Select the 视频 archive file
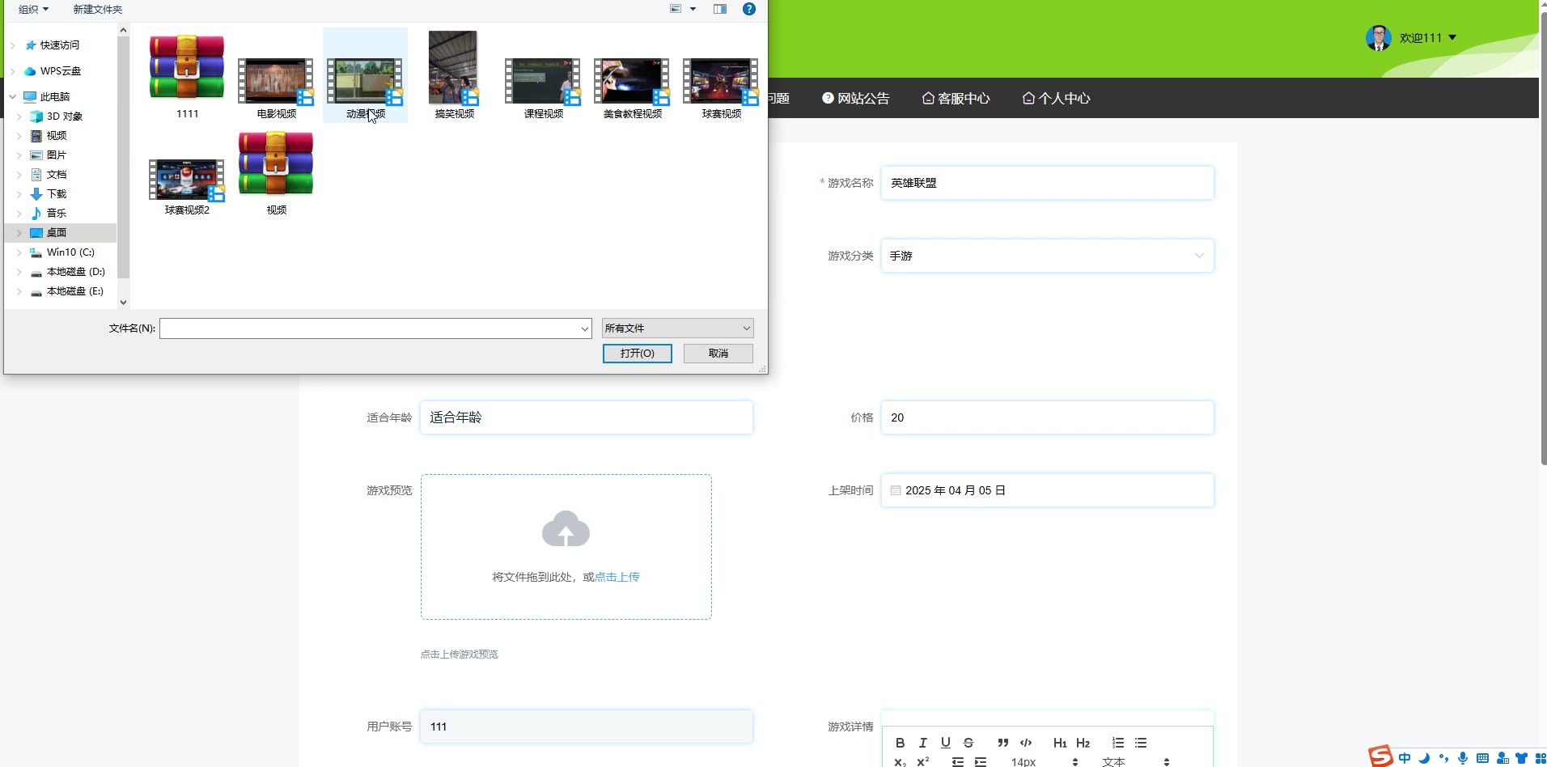Image resolution: width=1547 pixels, height=767 pixels. pos(276,172)
